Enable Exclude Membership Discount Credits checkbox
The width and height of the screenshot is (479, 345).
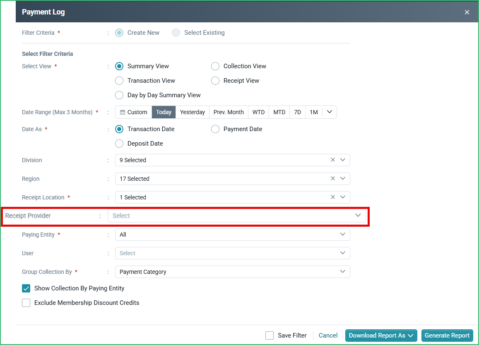coord(26,303)
